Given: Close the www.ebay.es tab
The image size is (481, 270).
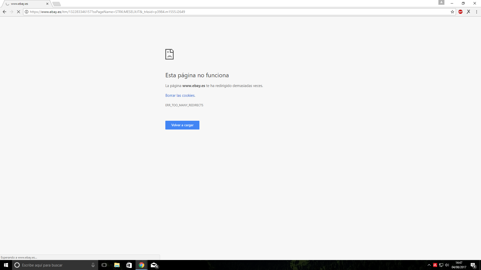Looking at the screenshot, I should click(47, 4).
